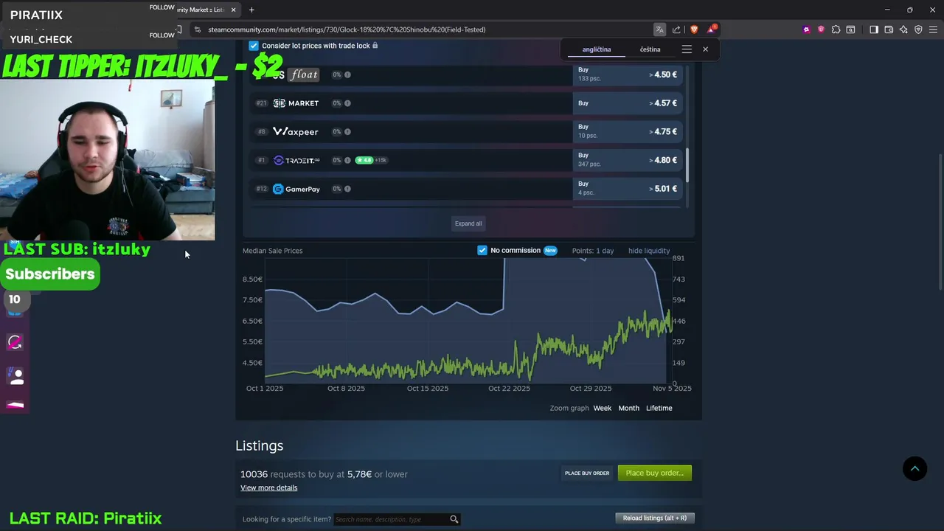Select angličtina tab in translate popup
This screenshot has height=531, width=944.
pos(597,49)
